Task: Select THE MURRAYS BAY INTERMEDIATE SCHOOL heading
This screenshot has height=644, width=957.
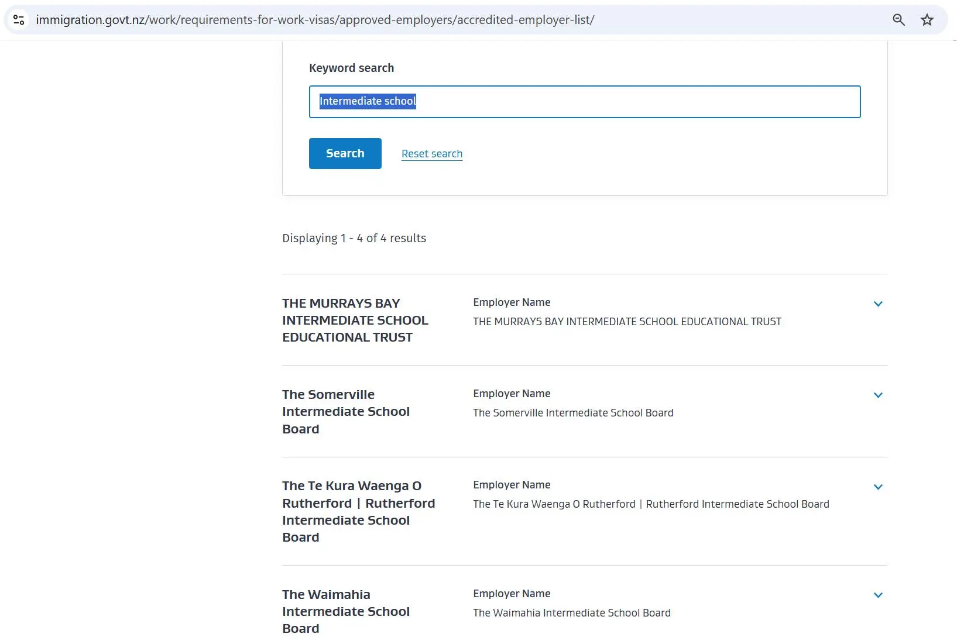Action: [x=355, y=320]
